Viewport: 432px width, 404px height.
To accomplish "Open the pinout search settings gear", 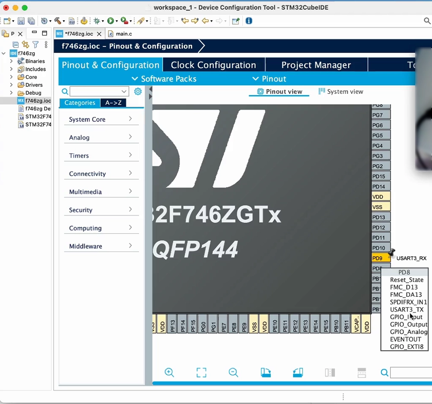I will click(138, 91).
